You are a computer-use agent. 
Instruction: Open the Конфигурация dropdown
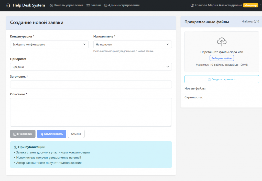coord(49,44)
